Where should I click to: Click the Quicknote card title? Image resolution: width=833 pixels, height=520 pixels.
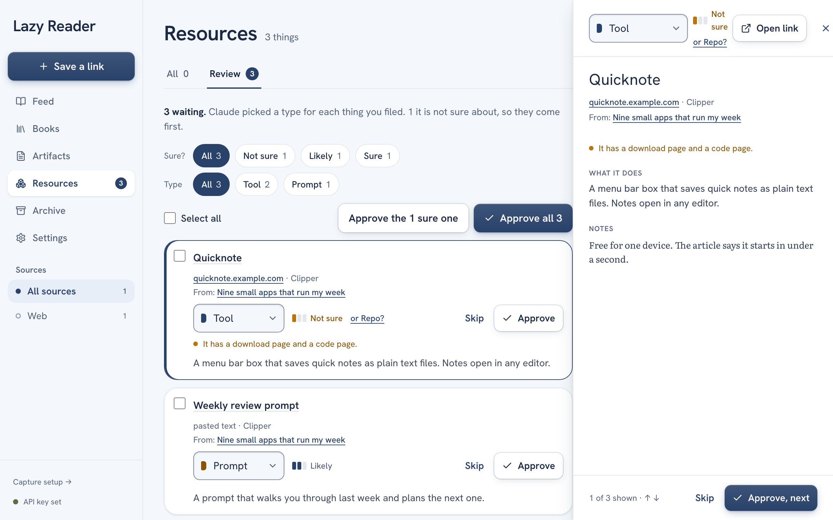click(x=217, y=258)
